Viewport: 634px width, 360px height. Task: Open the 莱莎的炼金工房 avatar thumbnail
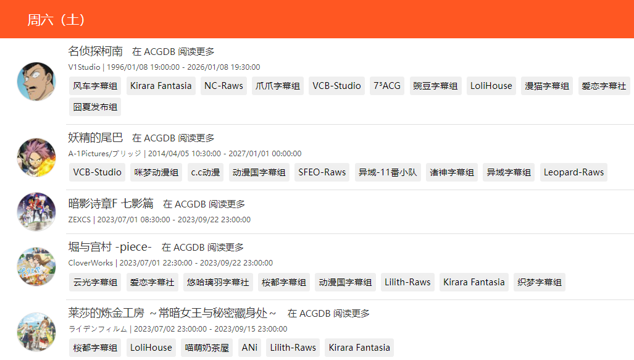[x=36, y=332]
